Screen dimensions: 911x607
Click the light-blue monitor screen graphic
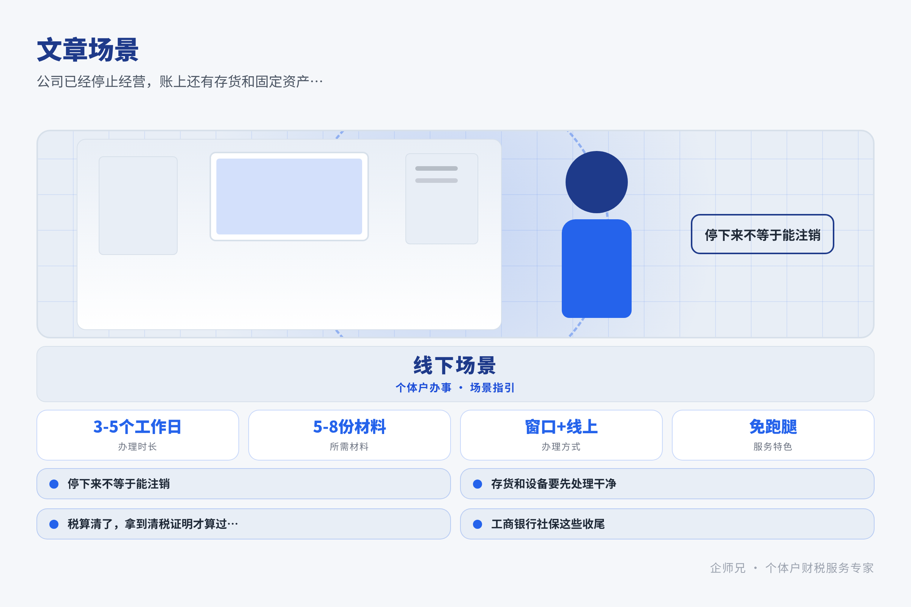click(x=289, y=196)
